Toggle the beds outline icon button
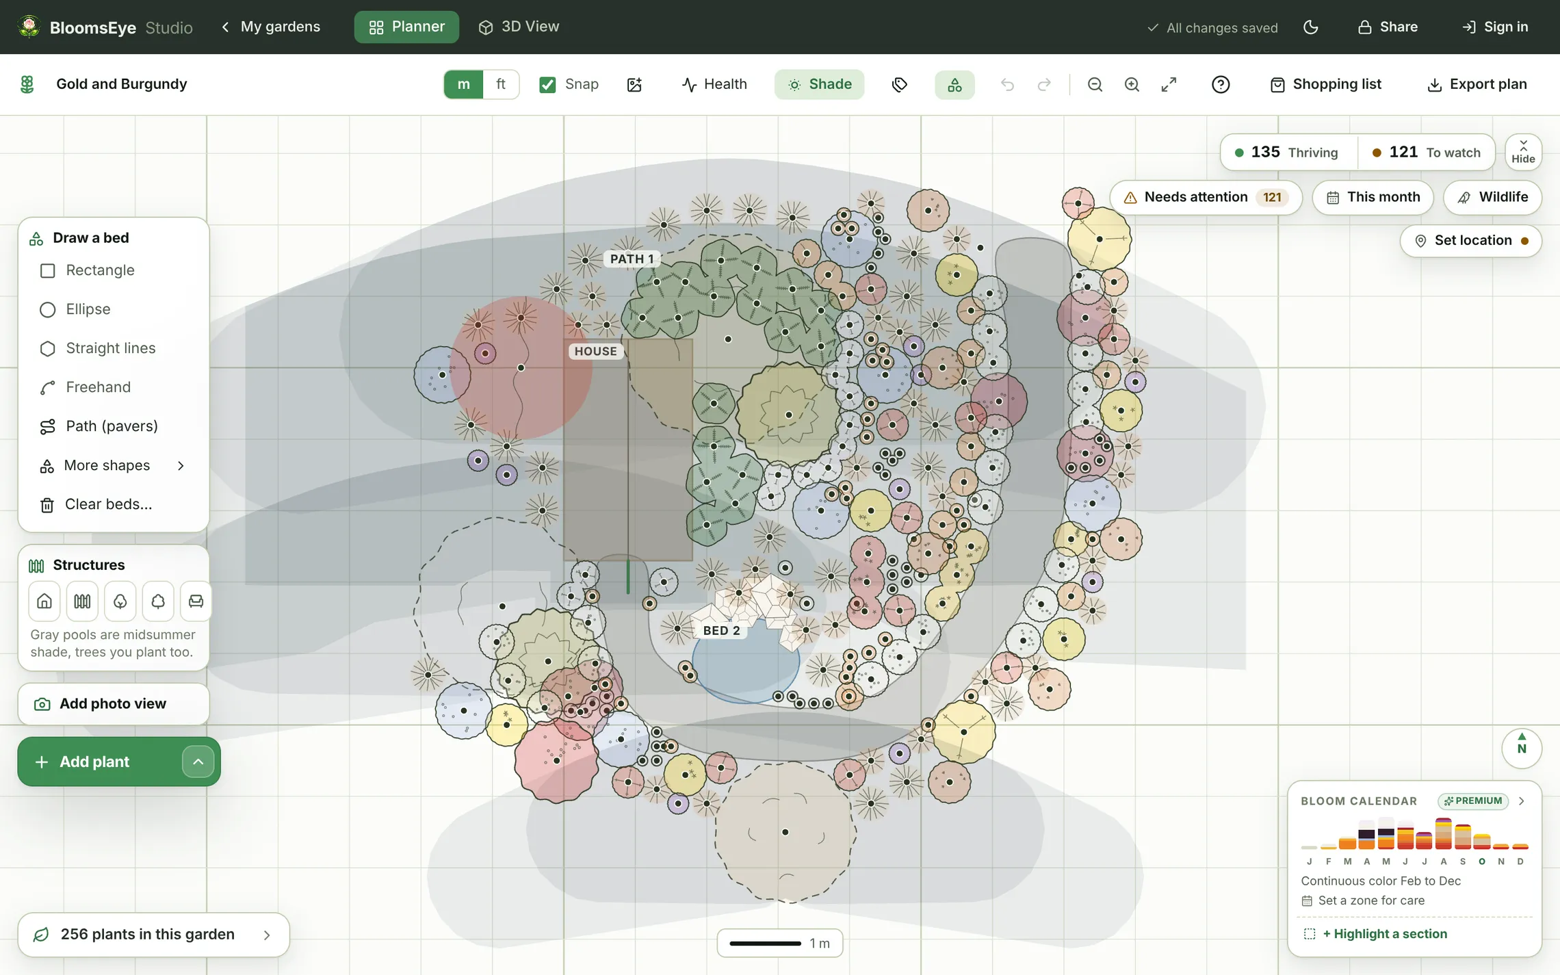Screen dimensions: 1560x975 tap(954, 85)
